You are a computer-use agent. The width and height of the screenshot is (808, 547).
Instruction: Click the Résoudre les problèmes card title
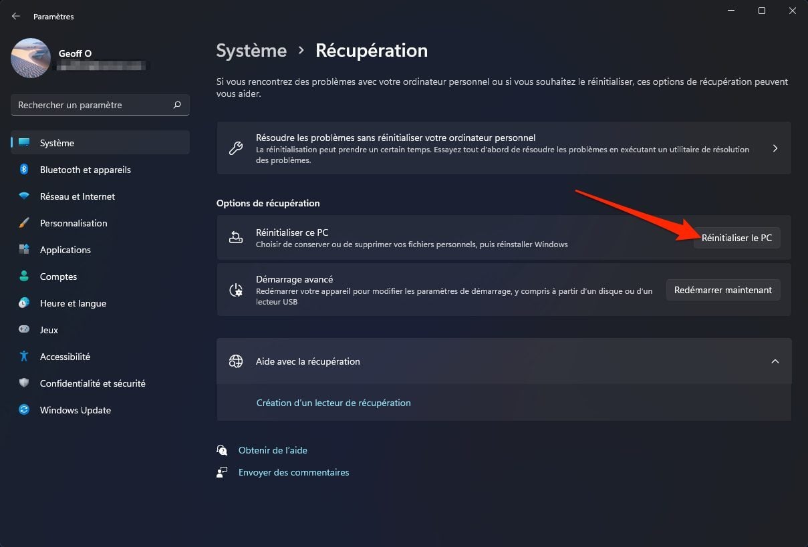(x=396, y=138)
